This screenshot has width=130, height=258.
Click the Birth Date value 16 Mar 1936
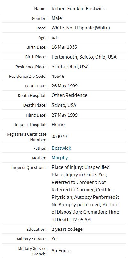click(x=64, y=47)
